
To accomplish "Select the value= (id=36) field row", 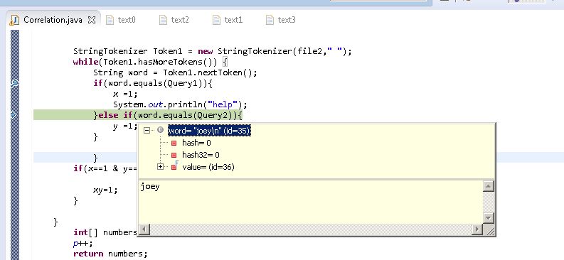I will [x=208, y=167].
